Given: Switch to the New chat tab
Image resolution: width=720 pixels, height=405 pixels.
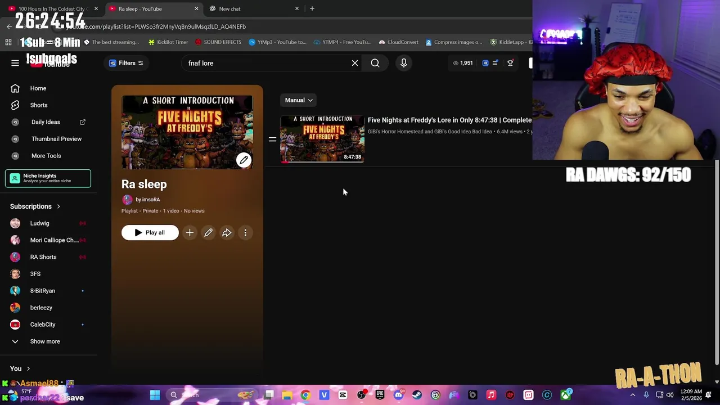Looking at the screenshot, I should coord(254,8).
